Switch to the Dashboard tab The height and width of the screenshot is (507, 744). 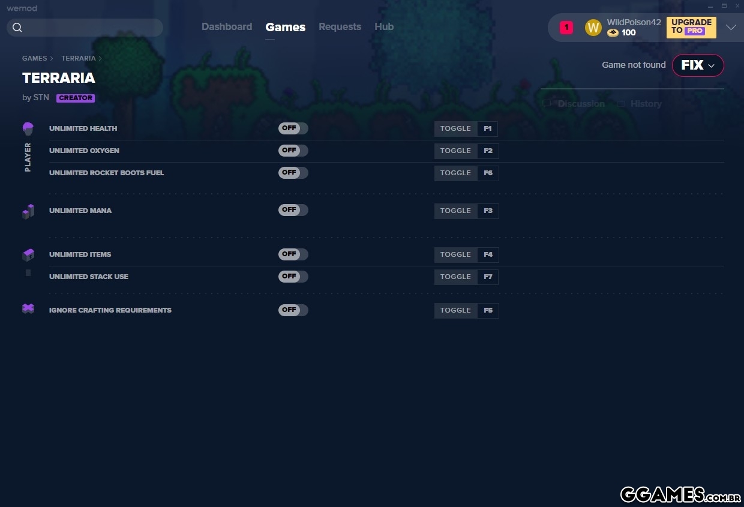point(227,27)
